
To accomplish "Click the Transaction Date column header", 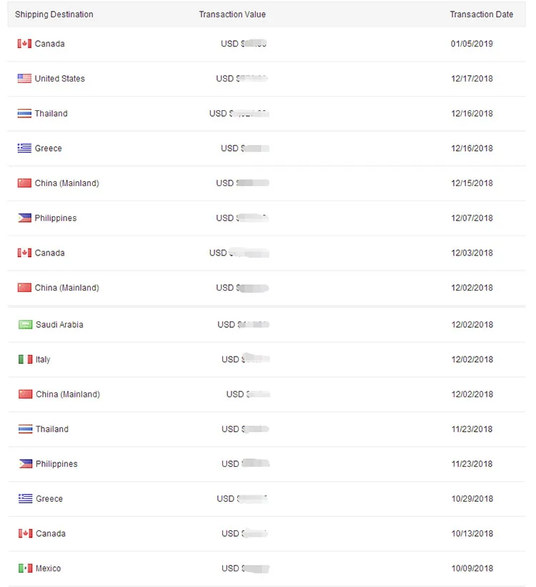I will click(481, 14).
